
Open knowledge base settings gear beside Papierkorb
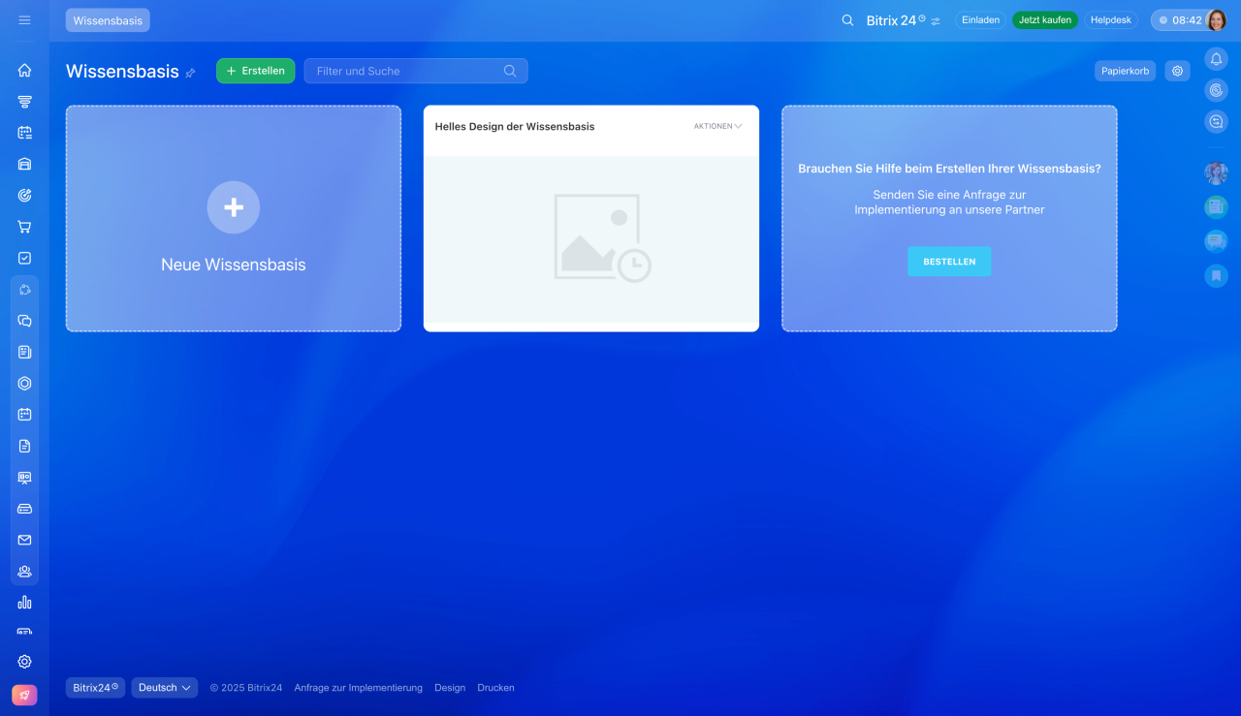[x=1177, y=71]
